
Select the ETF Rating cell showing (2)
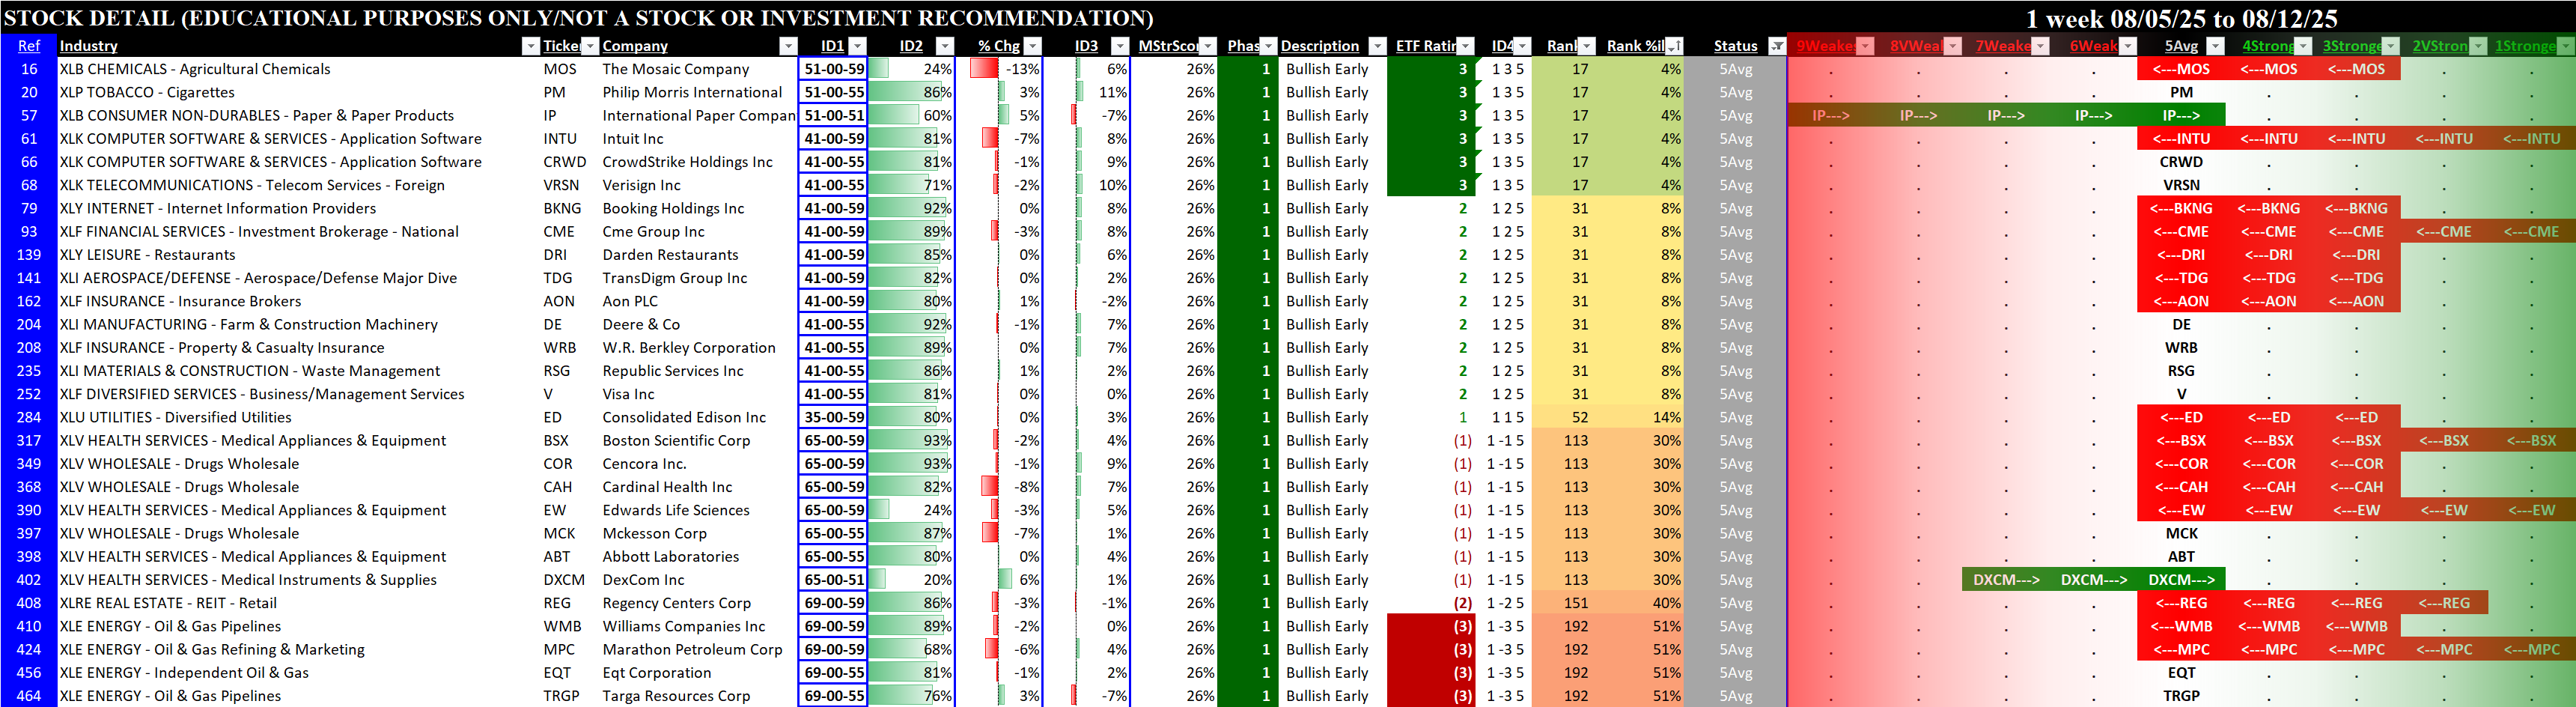point(1431,603)
